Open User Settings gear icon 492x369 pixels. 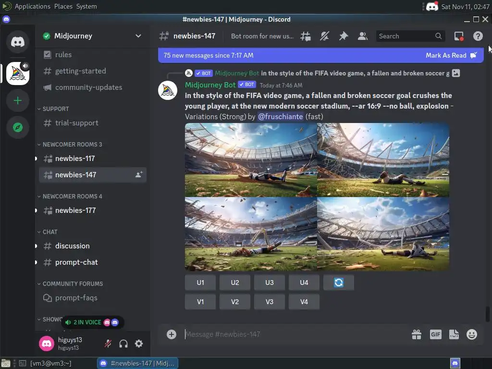(x=139, y=344)
